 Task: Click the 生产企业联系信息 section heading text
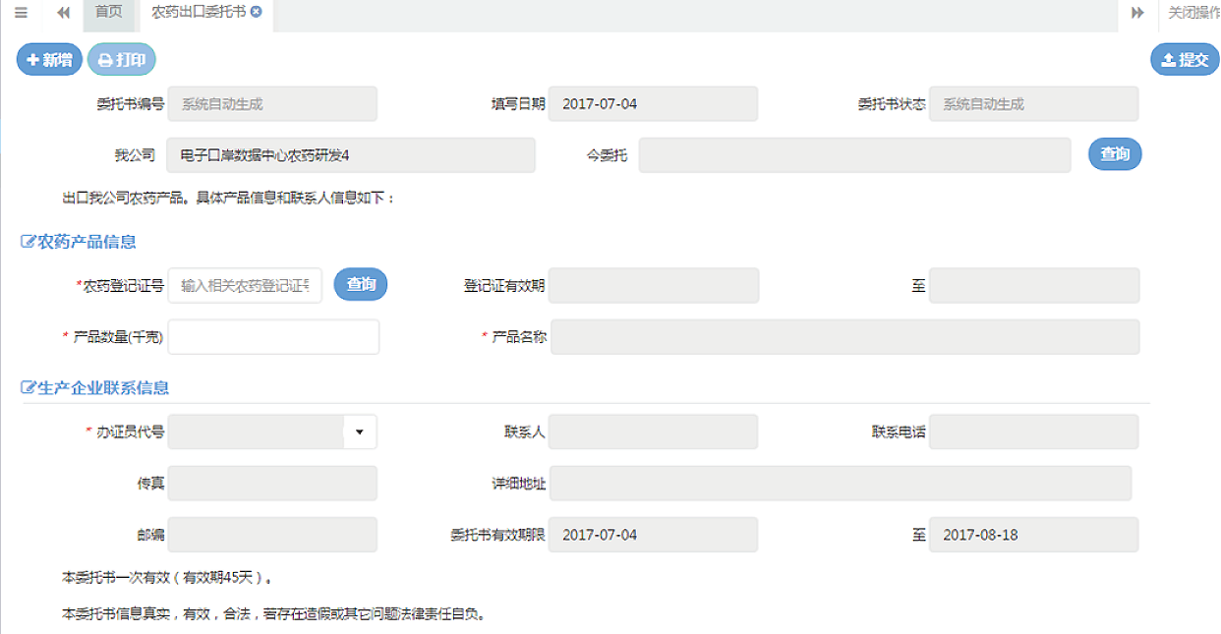103,387
